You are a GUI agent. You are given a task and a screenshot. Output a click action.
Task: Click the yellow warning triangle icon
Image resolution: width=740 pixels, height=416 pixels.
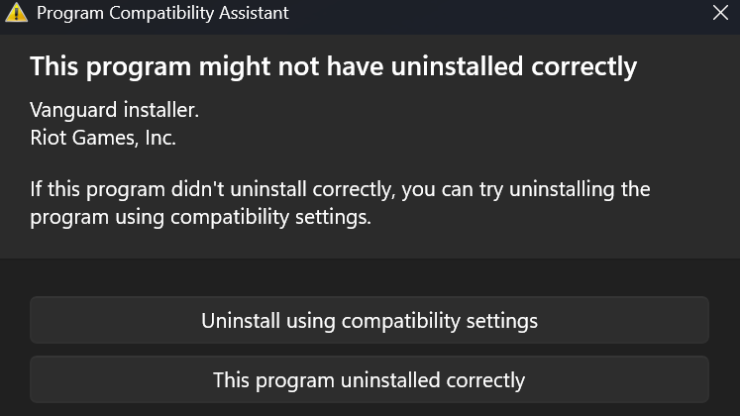(16, 12)
